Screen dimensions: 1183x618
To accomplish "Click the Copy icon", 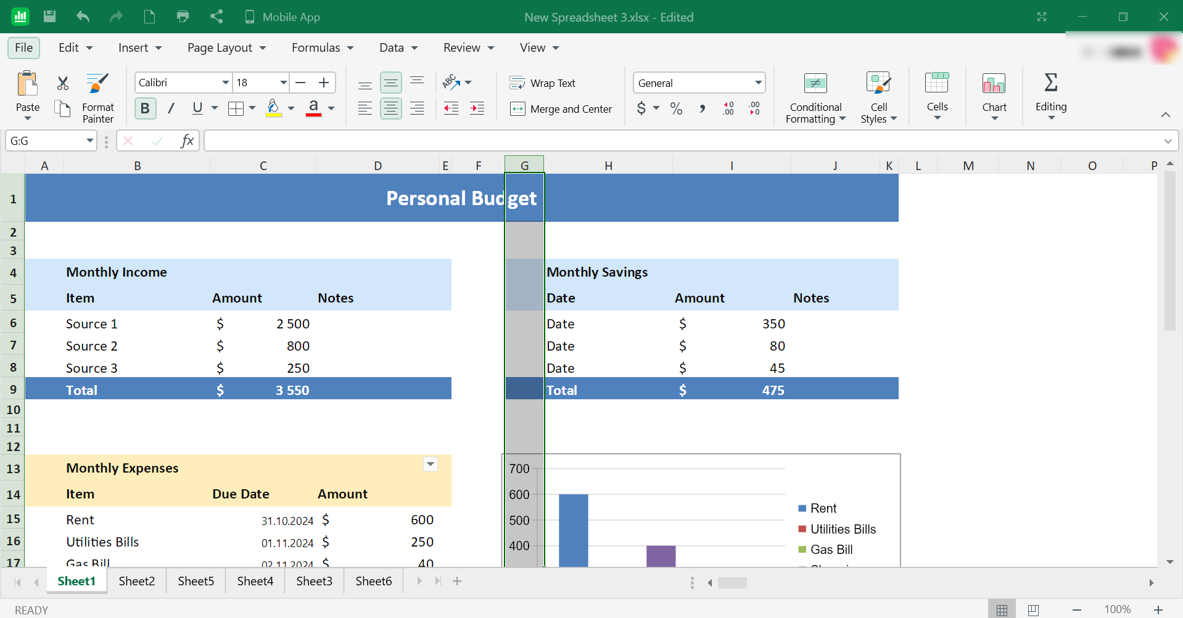I will [x=63, y=108].
